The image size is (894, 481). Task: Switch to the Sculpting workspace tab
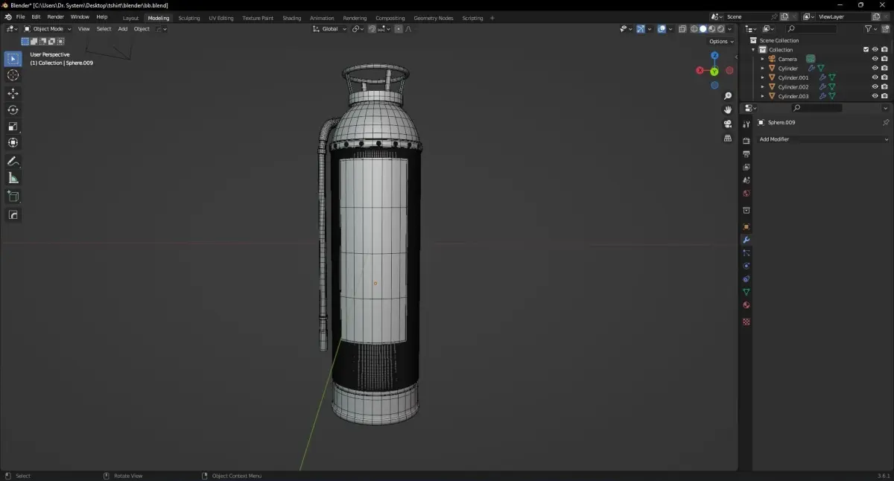pos(189,18)
